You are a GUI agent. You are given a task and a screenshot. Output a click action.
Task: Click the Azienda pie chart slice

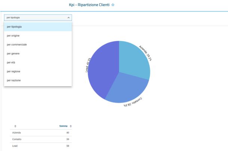[x=134, y=60]
